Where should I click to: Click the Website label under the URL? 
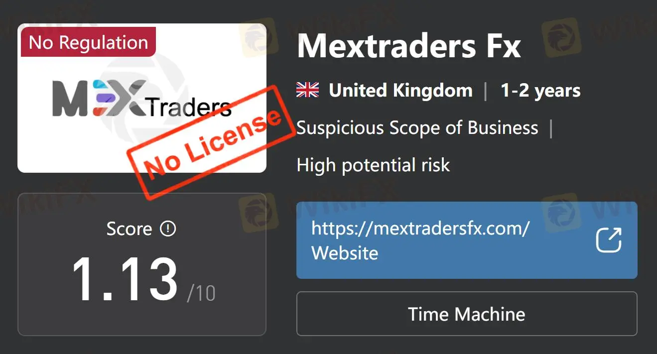click(x=345, y=253)
